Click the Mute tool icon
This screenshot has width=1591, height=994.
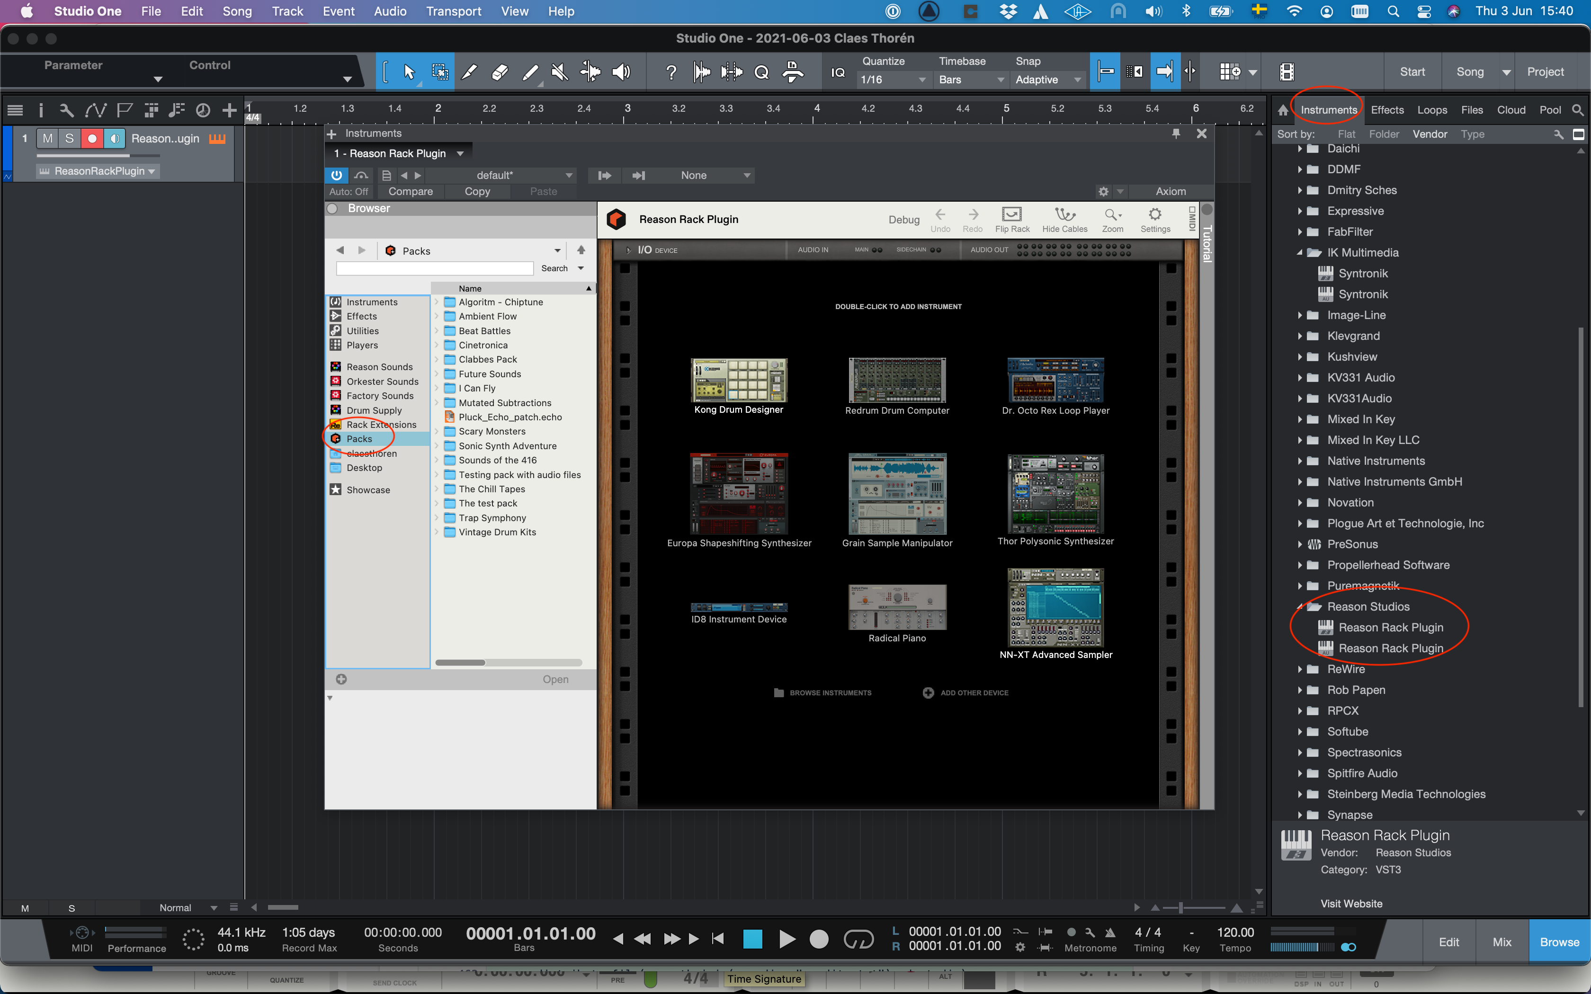[x=559, y=71]
